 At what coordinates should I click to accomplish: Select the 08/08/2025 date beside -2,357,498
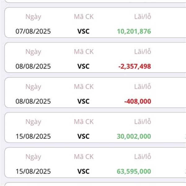click(x=33, y=66)
